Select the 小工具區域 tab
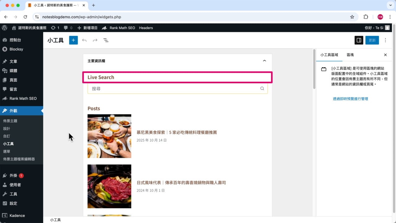 329,55
